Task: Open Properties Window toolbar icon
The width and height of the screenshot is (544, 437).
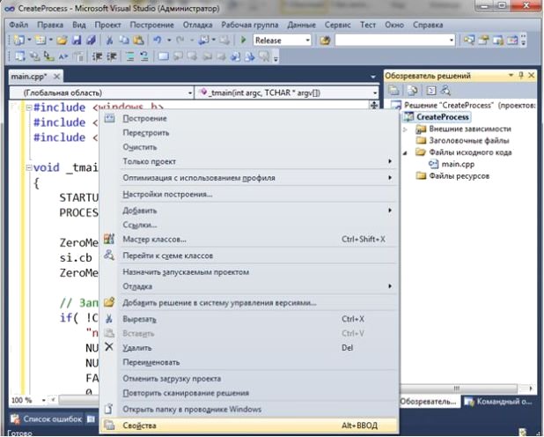Action: (x=483, y=41)
